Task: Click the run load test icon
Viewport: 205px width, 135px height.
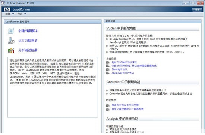Action: tap(11, 41)
